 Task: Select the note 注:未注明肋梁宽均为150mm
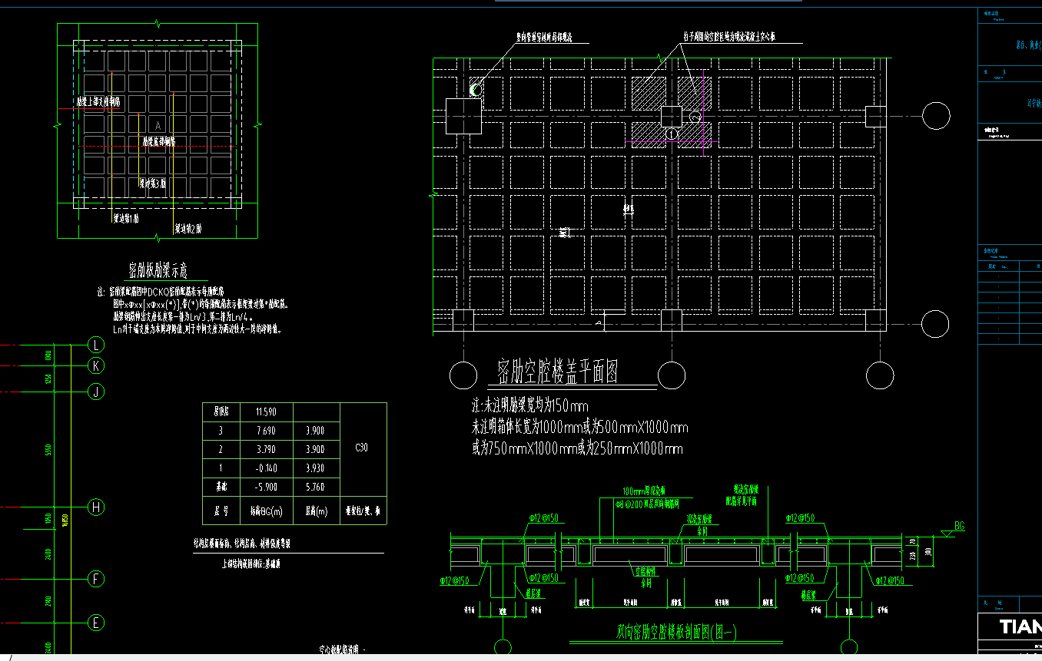(x=530, y=405)
